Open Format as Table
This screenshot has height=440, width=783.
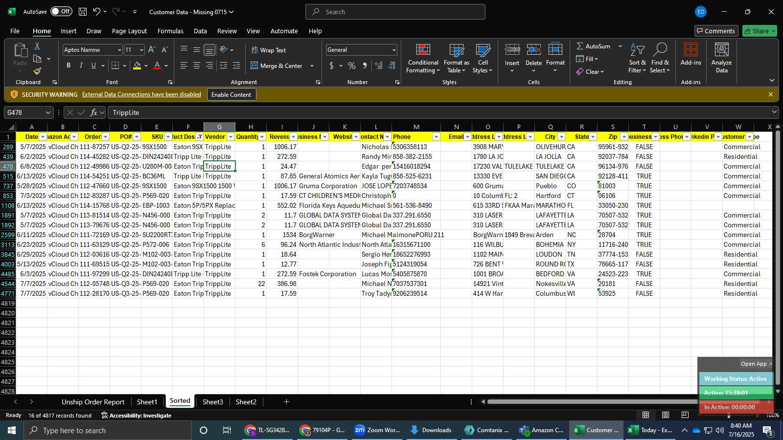point(456,59)
